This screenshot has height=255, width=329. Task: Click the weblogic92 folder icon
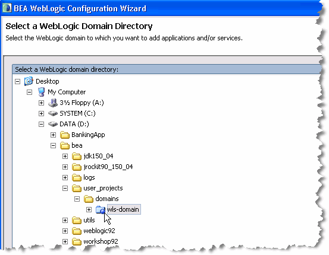(77, 231)
